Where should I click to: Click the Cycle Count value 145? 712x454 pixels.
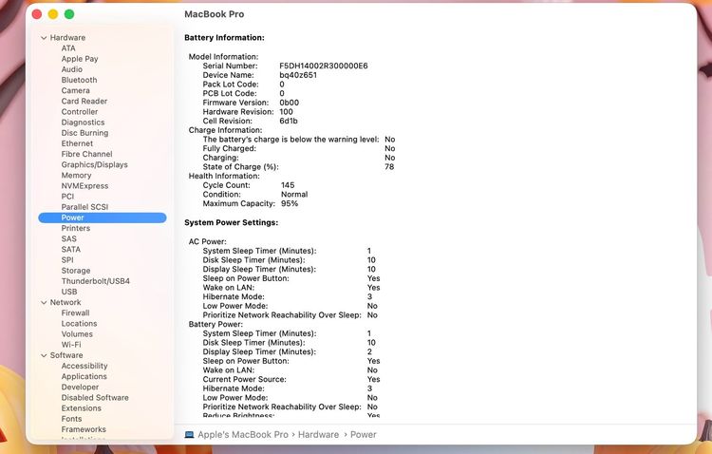coord(288,185)
